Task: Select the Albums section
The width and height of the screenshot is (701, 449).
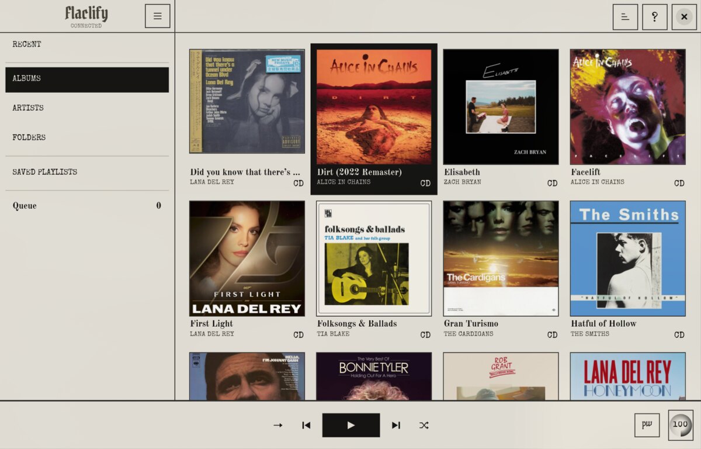Action: click(x=87, y=80)
